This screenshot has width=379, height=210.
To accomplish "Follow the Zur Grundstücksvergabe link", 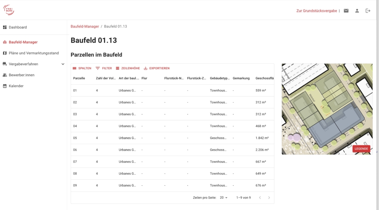I will click(x=316, y=11).
